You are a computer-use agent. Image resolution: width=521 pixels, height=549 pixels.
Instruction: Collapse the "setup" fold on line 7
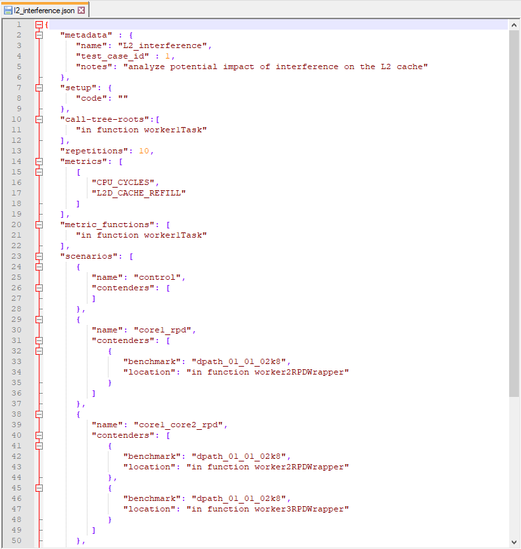point(39,88)
